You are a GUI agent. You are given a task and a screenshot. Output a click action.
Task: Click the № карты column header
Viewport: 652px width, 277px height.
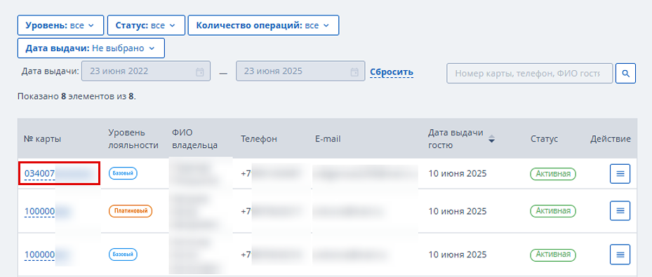42,139
